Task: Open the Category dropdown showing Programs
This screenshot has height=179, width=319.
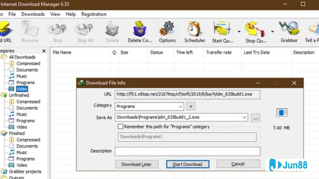Action: [150, 106]
